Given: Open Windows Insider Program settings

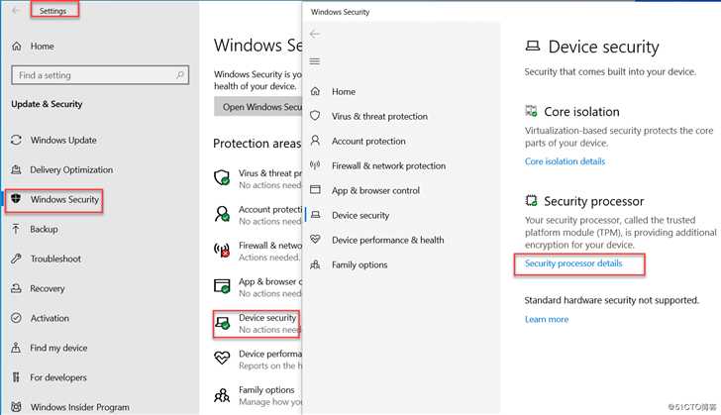Looking at the screenshot, I should [x=79, y=407].
